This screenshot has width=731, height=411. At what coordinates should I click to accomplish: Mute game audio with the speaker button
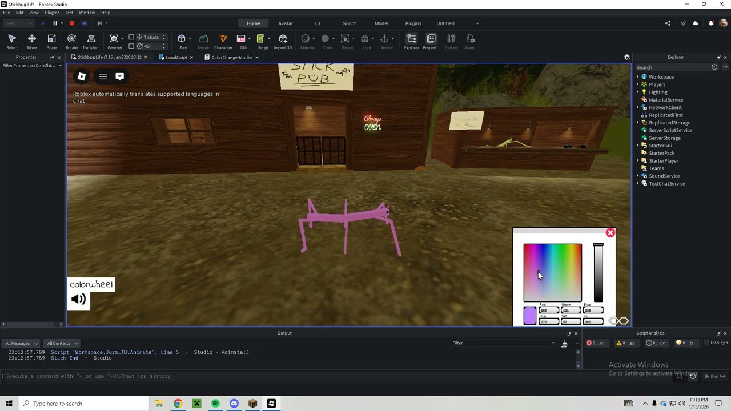(79, 300)
